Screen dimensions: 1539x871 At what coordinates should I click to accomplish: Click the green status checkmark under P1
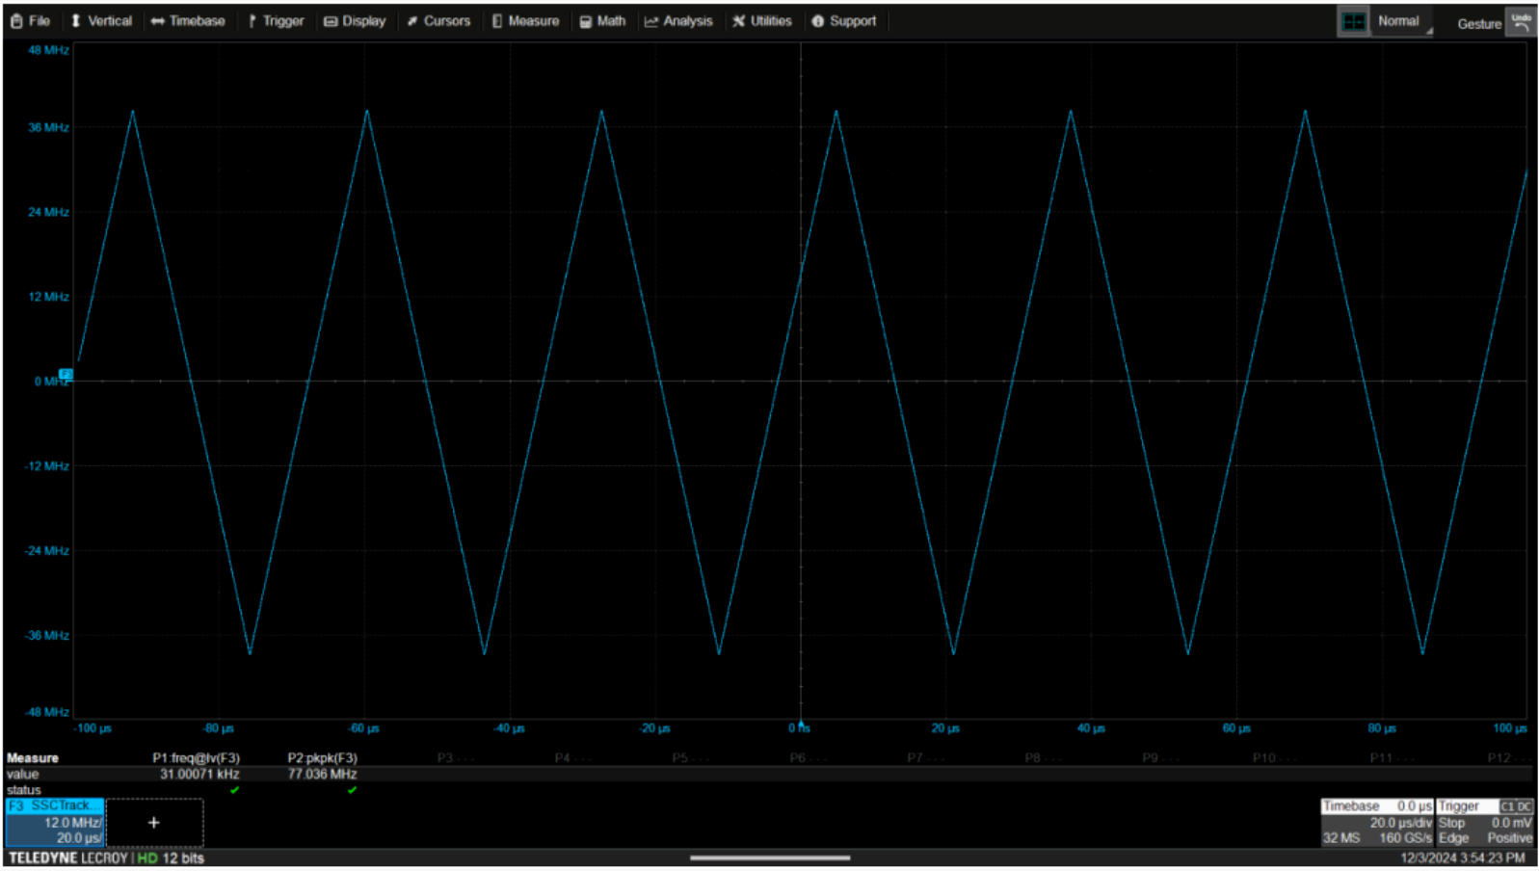(234, 790)
